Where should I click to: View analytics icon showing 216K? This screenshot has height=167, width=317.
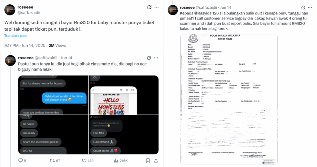(x=120, y=161)
